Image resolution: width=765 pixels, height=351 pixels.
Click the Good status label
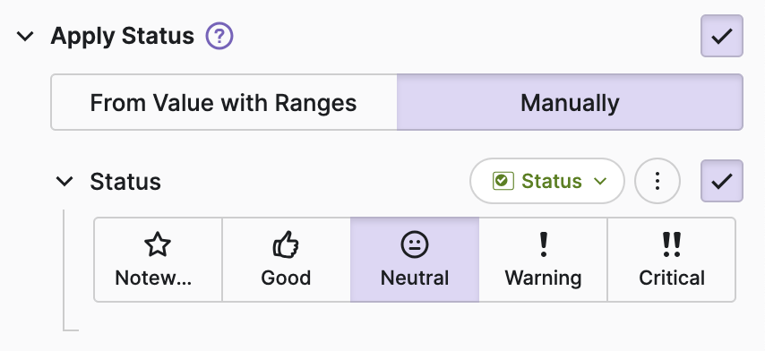(286, 278)
